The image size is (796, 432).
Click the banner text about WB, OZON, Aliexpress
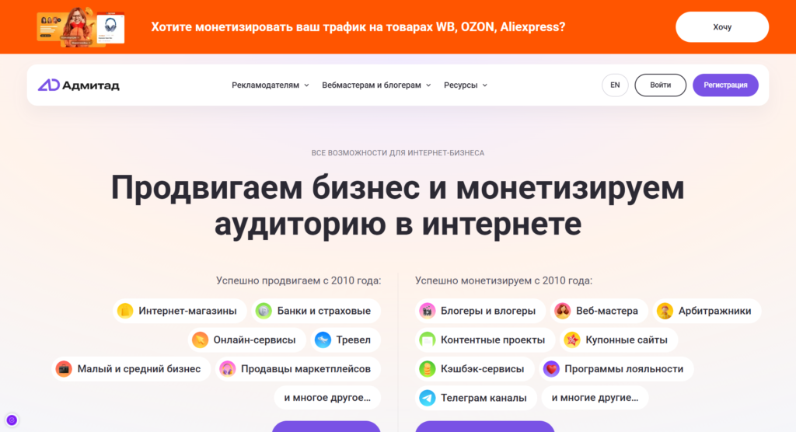(358, 27)
